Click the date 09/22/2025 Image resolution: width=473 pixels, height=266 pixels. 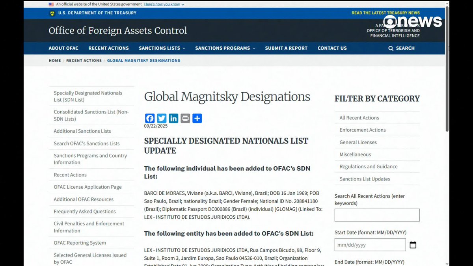coord(156,126)
